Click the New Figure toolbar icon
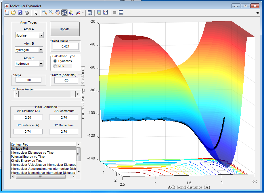Screen dimensions: 264x194 [7, 12]
